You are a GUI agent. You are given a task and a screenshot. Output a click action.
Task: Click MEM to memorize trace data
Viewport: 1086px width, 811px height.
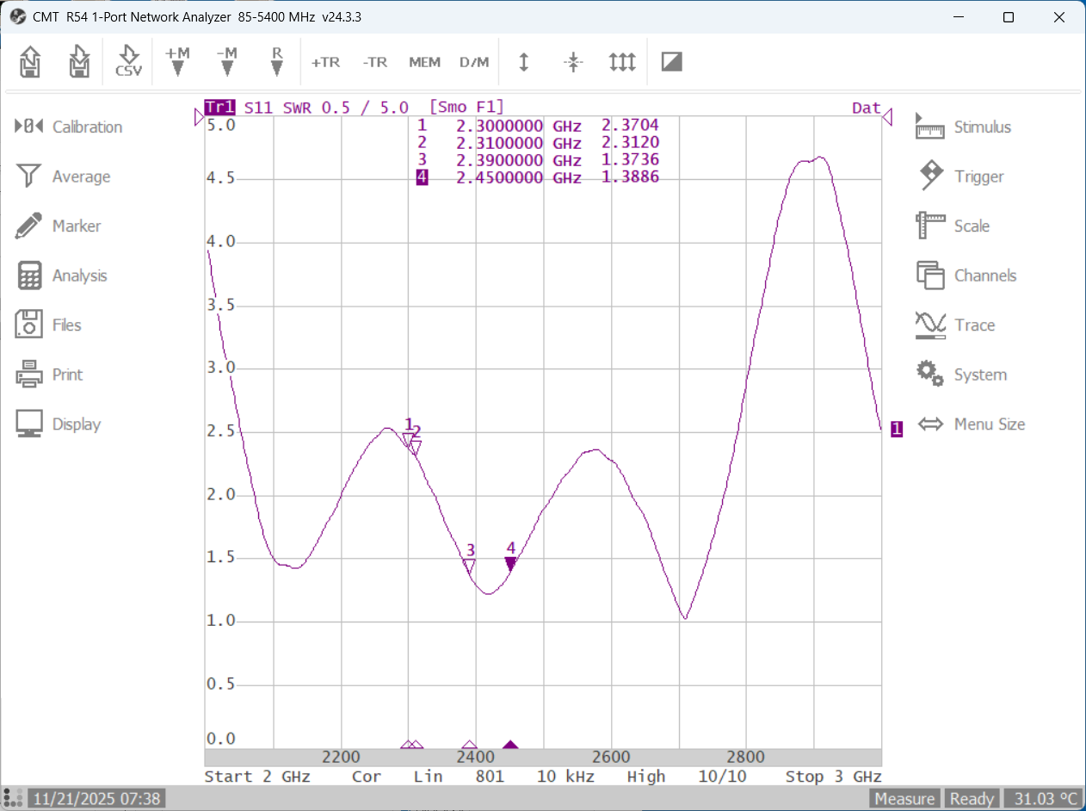pos(424,62)
